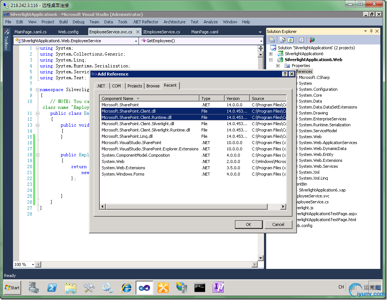Click Show All Files icon in Solution Explorer
Image resolution: width=387 pixels, height=300 pixels.
(282, 40)
